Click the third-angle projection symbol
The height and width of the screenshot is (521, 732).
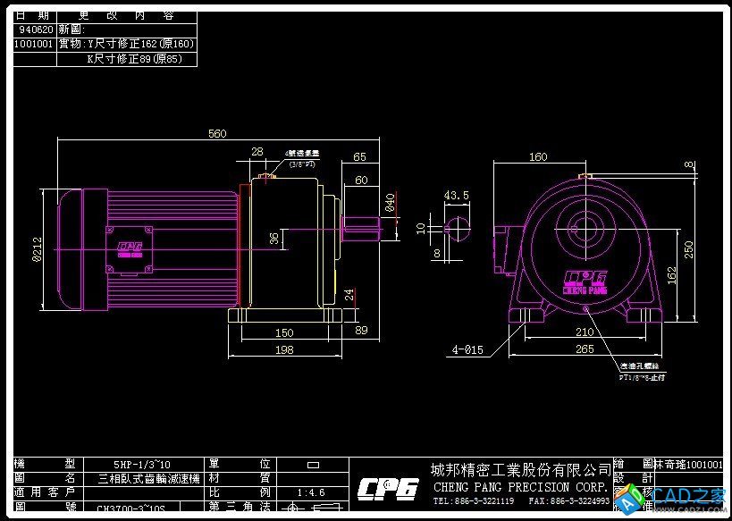(x=312, y=509)
